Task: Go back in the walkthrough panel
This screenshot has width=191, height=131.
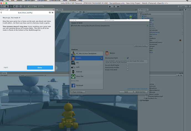Action: pos(1,13)
